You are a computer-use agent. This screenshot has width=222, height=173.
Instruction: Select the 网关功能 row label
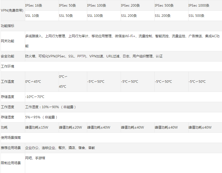(x=7, y=41)
